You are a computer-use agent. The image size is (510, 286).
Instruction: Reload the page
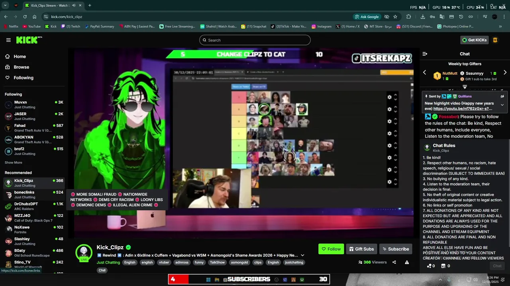point(25,17)
